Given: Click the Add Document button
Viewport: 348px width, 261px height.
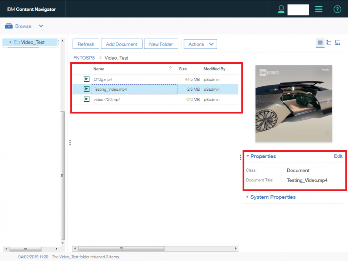Looking at the screenshot, I should click(121, 44).
